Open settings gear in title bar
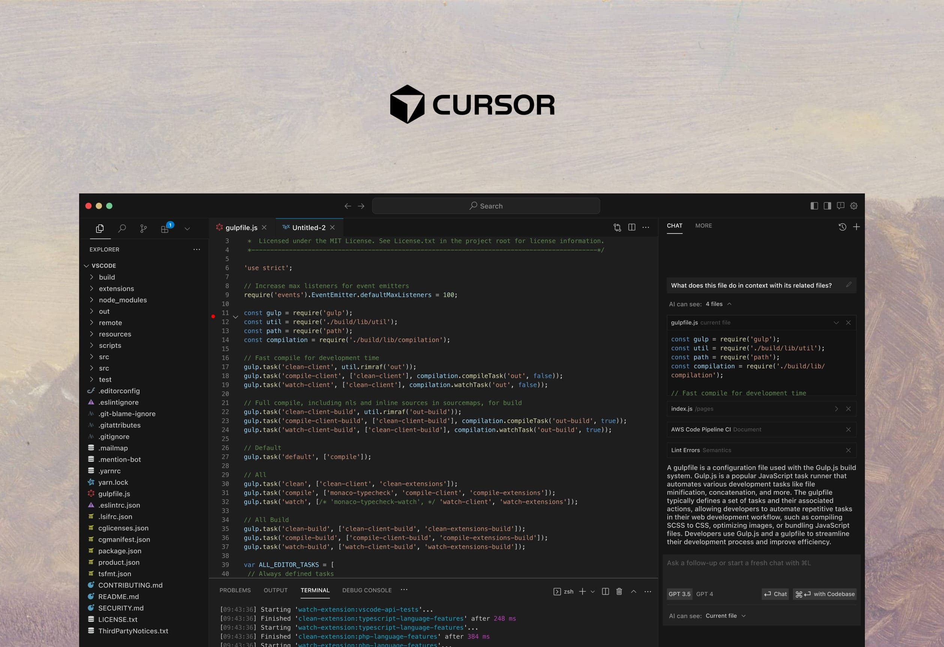 tap(854, 206)
